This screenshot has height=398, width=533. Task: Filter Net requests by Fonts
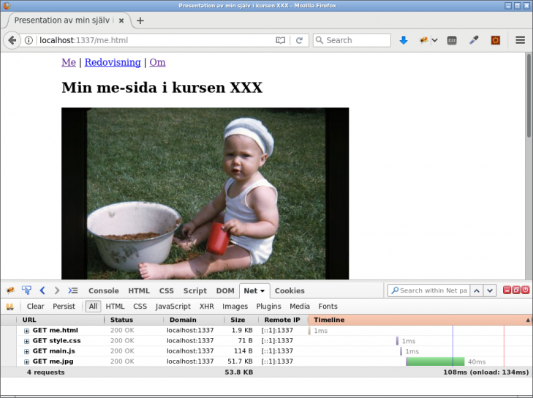tap(328, 307)
